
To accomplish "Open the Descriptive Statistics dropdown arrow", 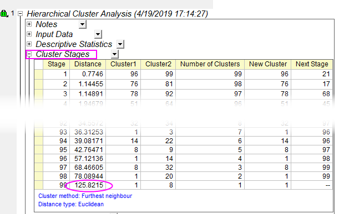I will click(120, 44).
